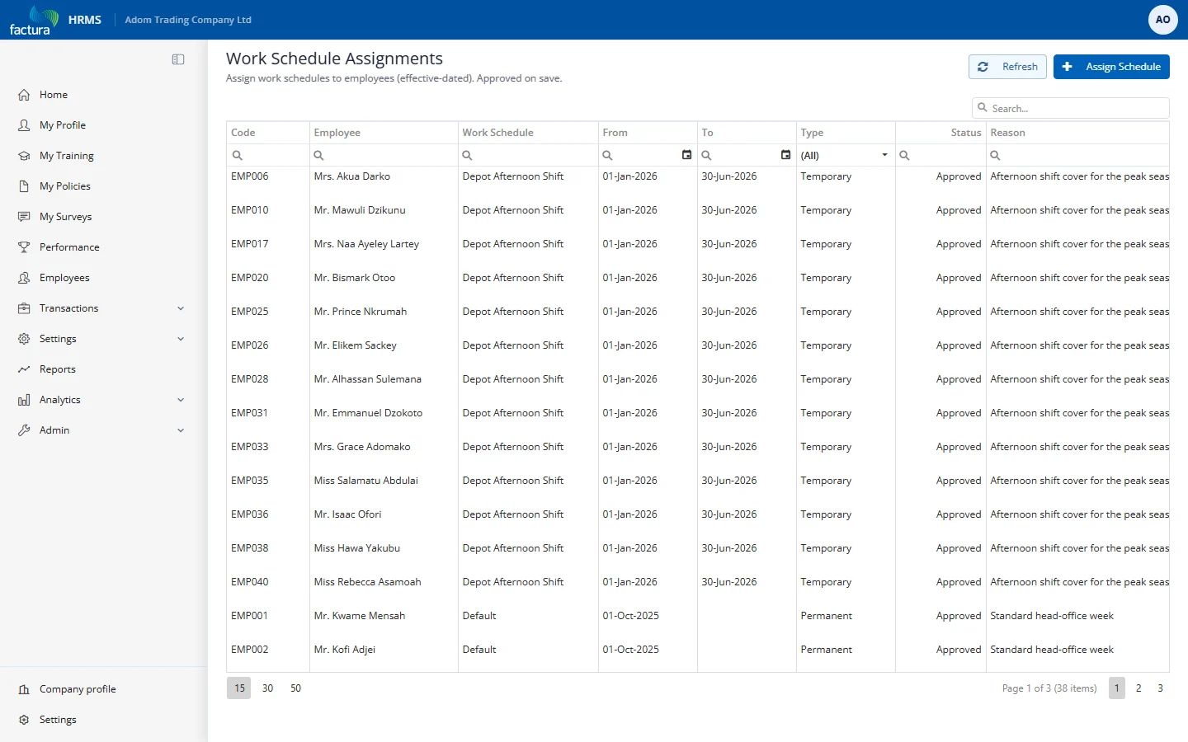The width and height of the screenshot is (1188, 742).
Task: Click the bottom Settings gear icon
Action: [x=24, y=720]
